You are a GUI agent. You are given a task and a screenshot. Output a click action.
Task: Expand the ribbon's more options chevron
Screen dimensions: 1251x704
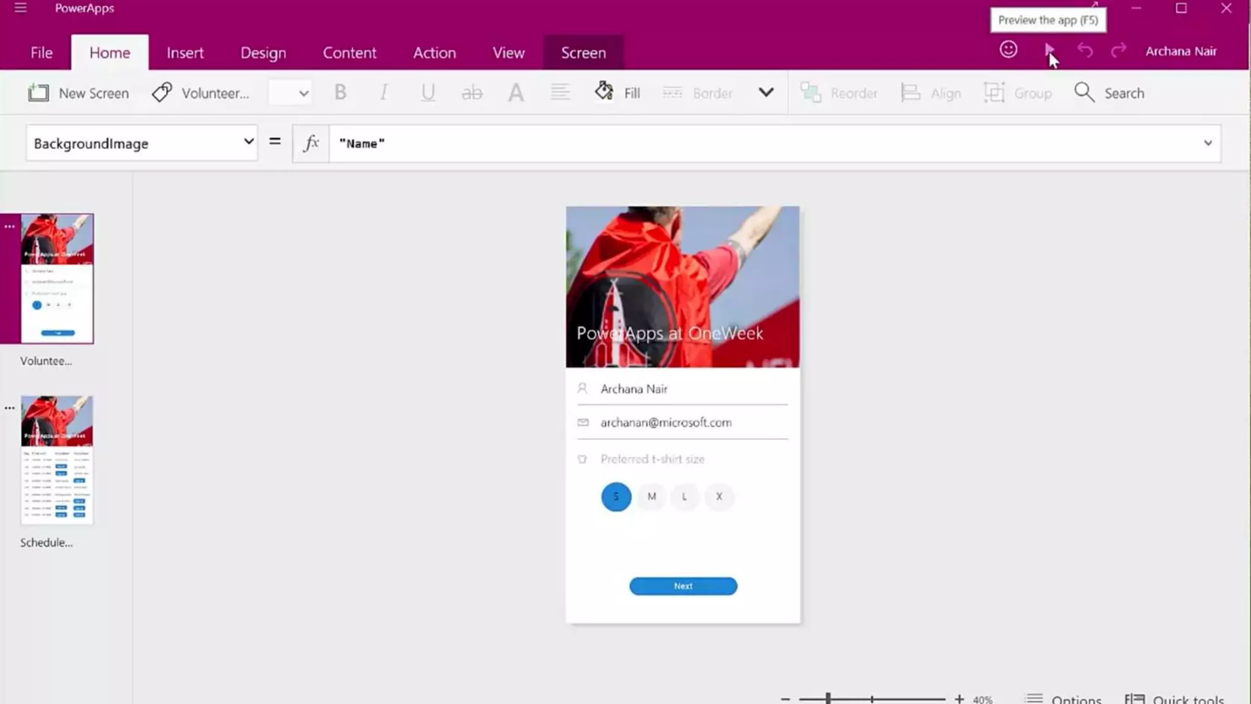766,92
